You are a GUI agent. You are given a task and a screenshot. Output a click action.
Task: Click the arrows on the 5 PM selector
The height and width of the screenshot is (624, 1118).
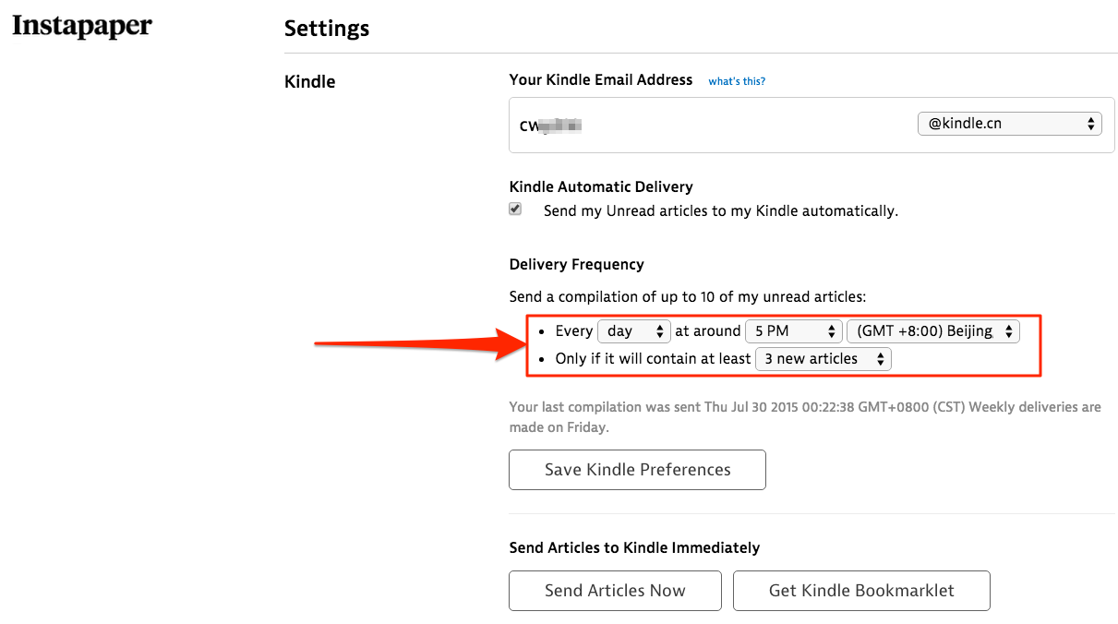tap(831, 330)
